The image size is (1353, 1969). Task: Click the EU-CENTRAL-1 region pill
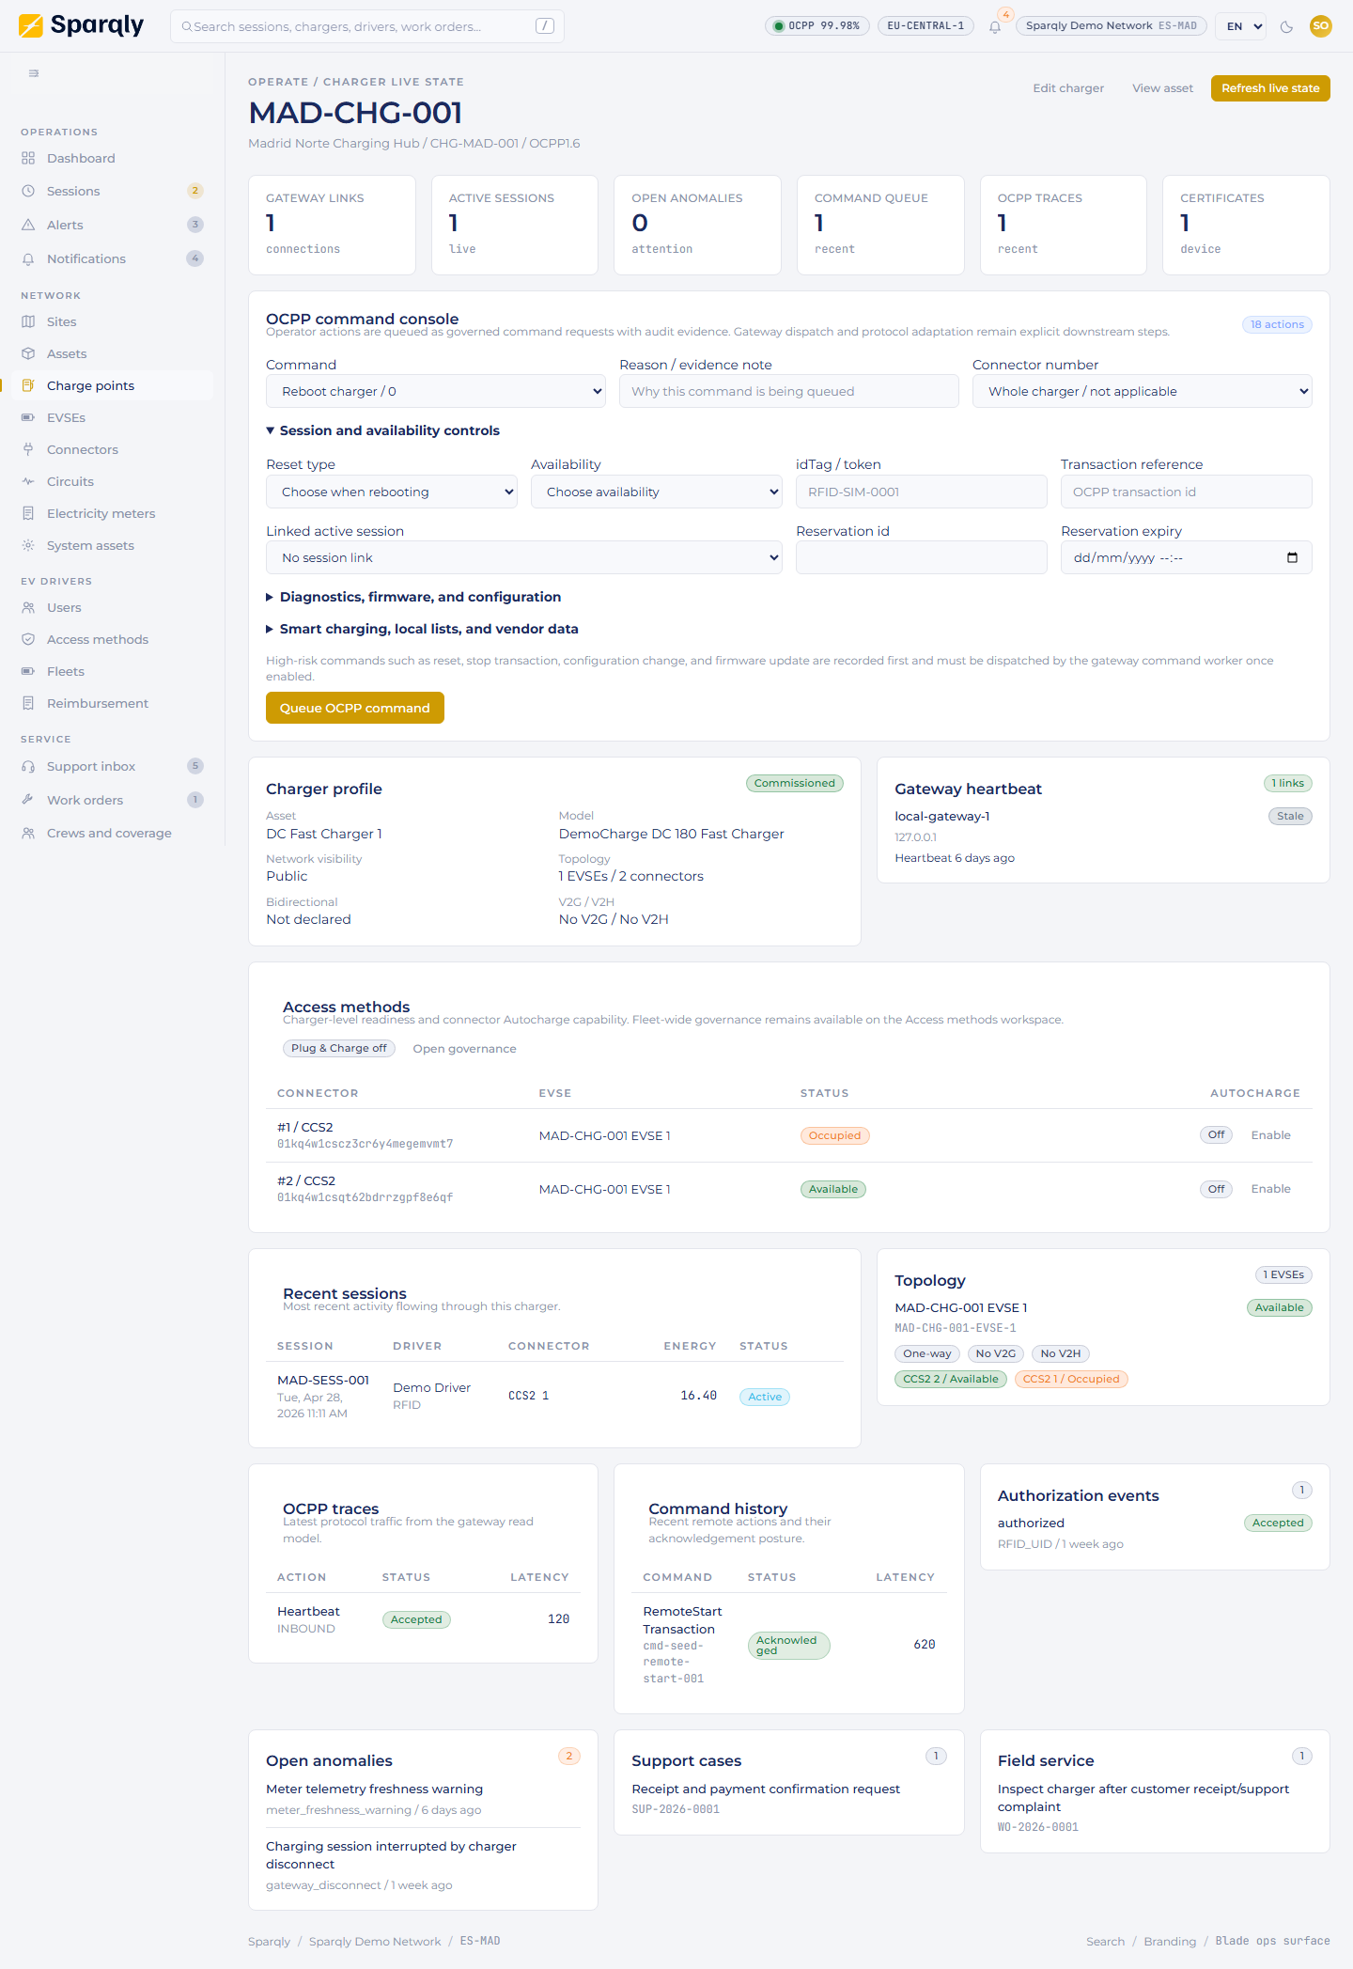925,26
